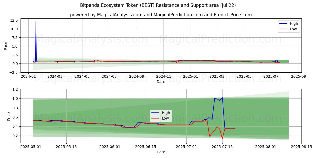Screen dimensions: 316x158
Task: Click the 0.8 tick on the bottom chart
Action: (15, 108)
